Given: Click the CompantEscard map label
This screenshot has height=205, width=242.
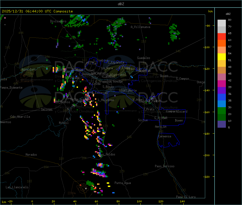Looking at the screenshot, I should 177,111.
